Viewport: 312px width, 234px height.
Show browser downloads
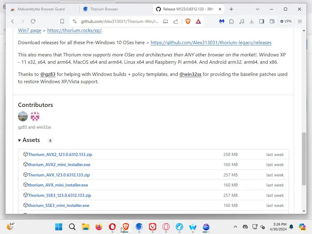click(251, 21)
